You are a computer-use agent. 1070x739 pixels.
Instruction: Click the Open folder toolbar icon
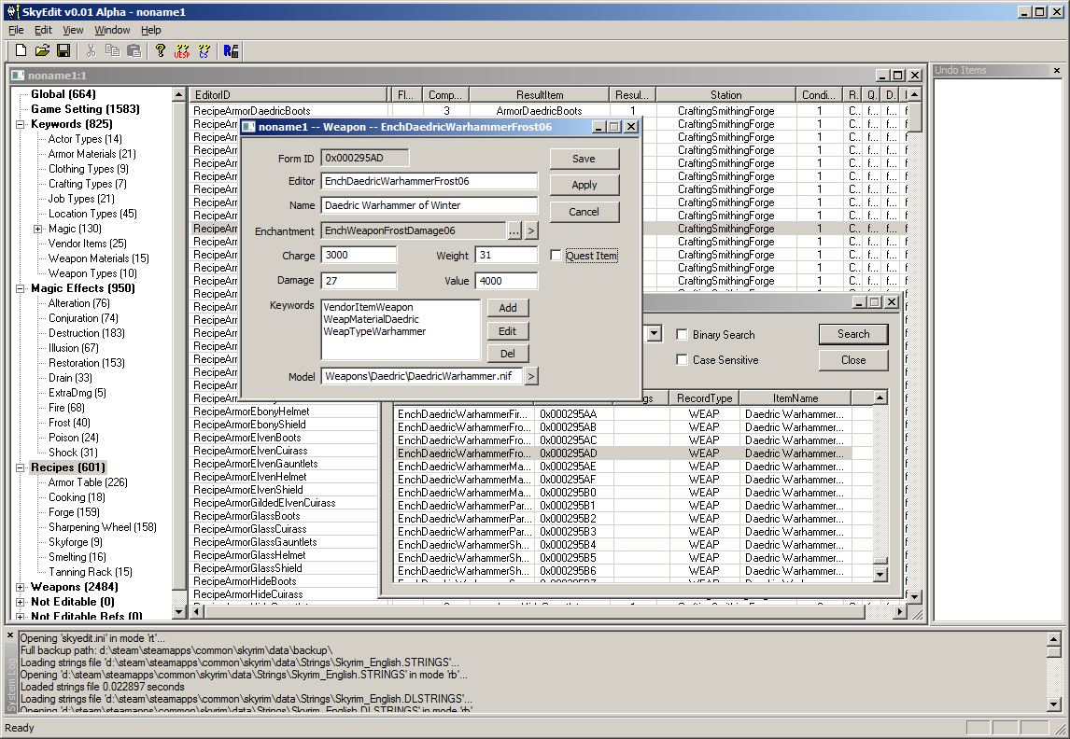pos(42,50)
